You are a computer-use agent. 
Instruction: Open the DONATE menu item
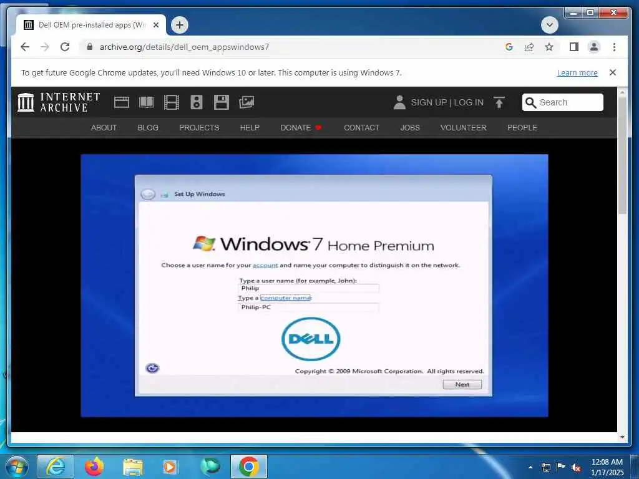click(x=301, y=127)
